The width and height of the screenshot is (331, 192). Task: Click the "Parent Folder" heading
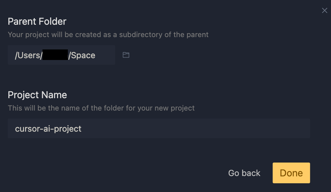tap(37, 21)
